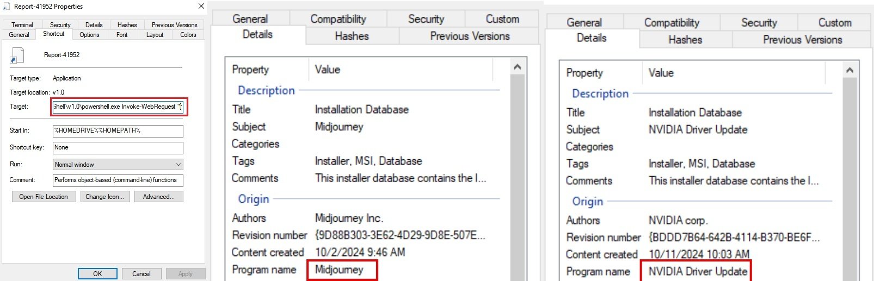Switch to the Details tab in Report-41952 Properties
Screen dimensions: 874x281
coord(94,25)
